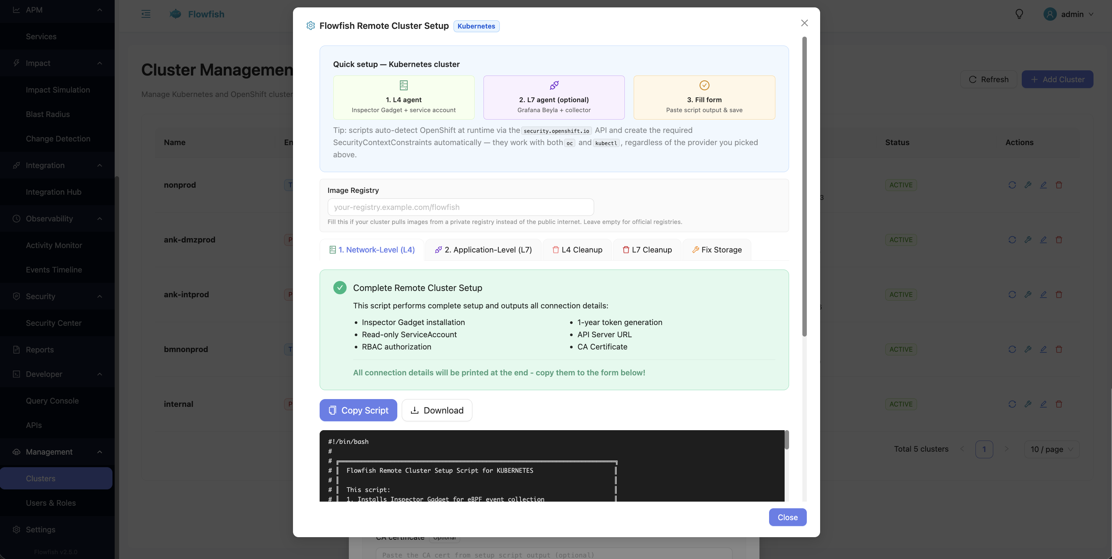
Task: Click the gear icon in setup dialog title
Action: pos(310,26)
